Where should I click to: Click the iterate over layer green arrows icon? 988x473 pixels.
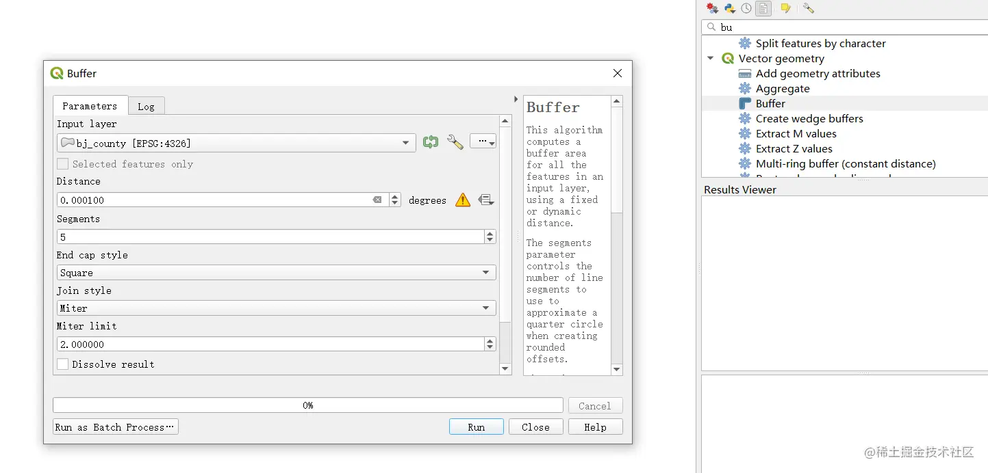point(431,142)
